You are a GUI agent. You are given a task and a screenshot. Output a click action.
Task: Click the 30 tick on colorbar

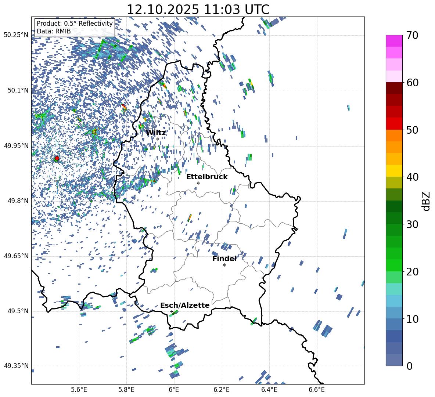(412, 224)
